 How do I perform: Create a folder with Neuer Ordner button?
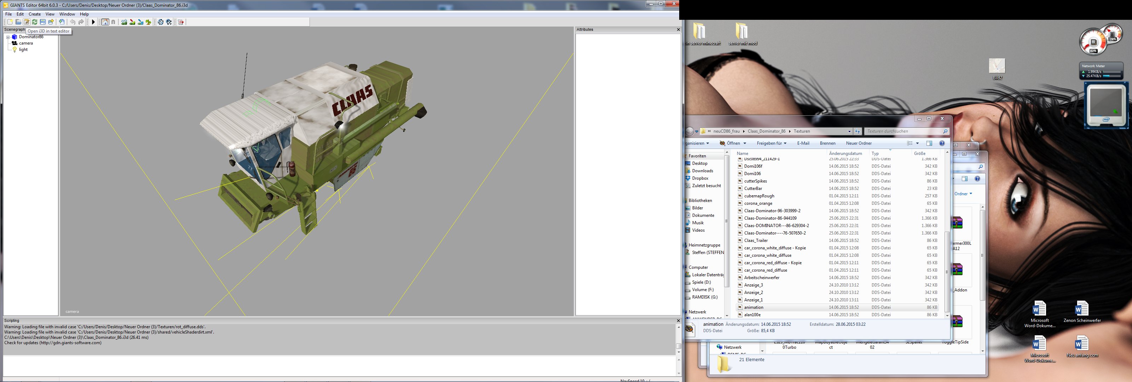click(x=859, y=143)
